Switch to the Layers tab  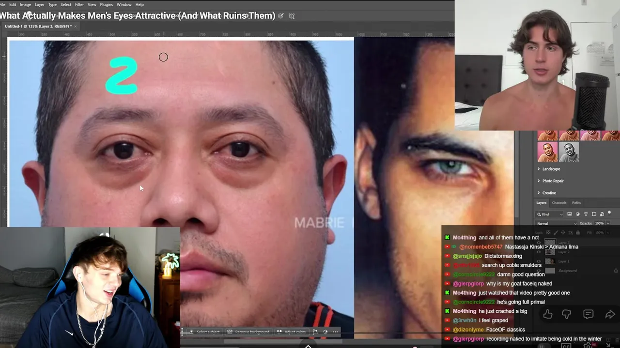click(541, 203)
